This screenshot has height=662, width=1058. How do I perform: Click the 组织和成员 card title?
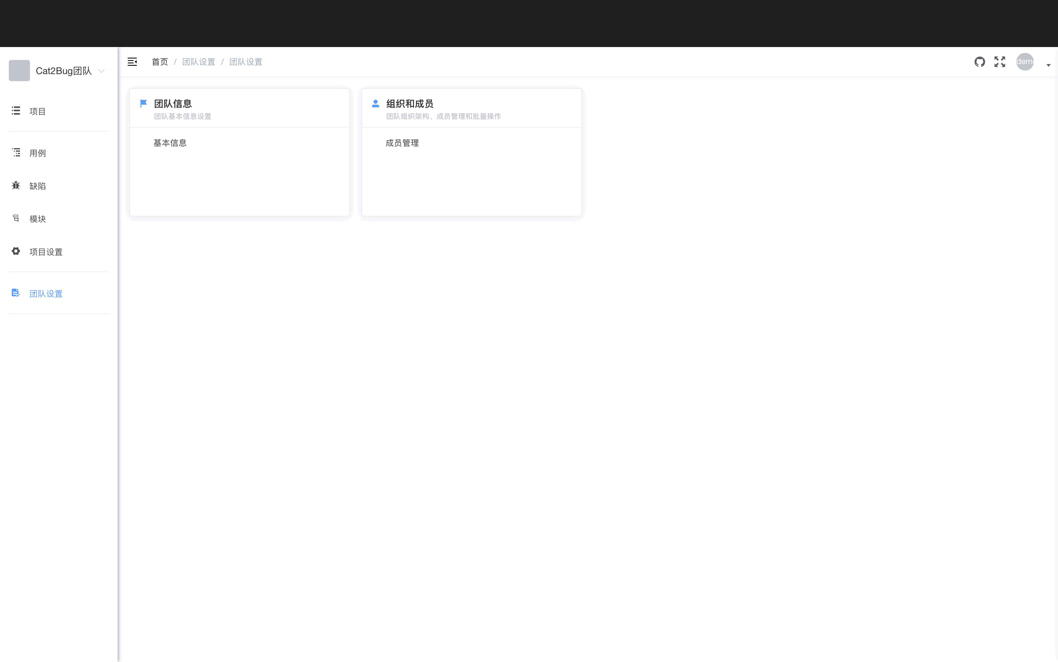point(410,104)
